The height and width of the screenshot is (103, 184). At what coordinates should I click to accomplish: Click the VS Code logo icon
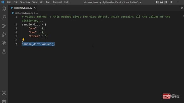coord(3,2)
